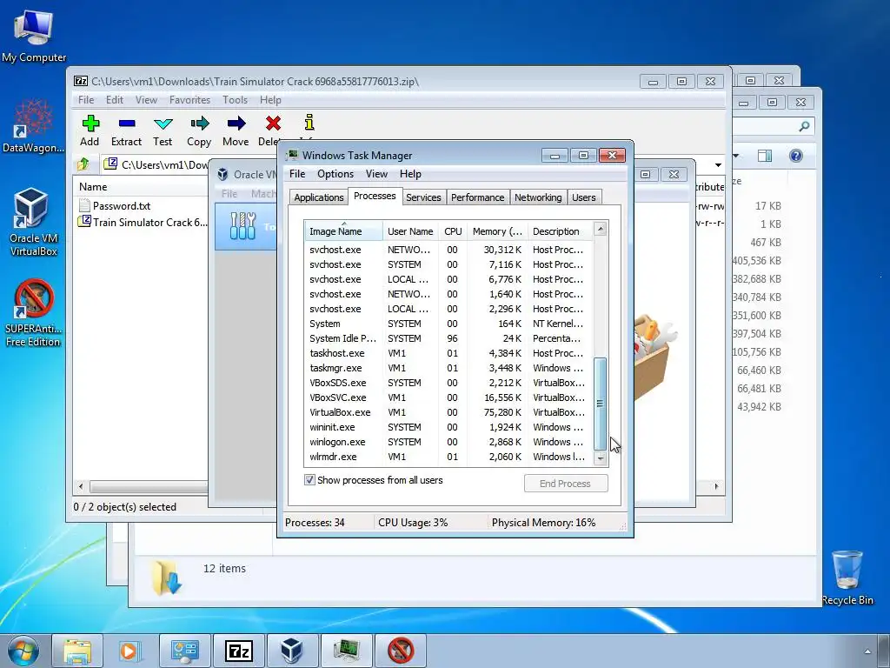The image size is (890, 668).
Task: Select the System Idle Process row
Action: click(x=448, y=338)
